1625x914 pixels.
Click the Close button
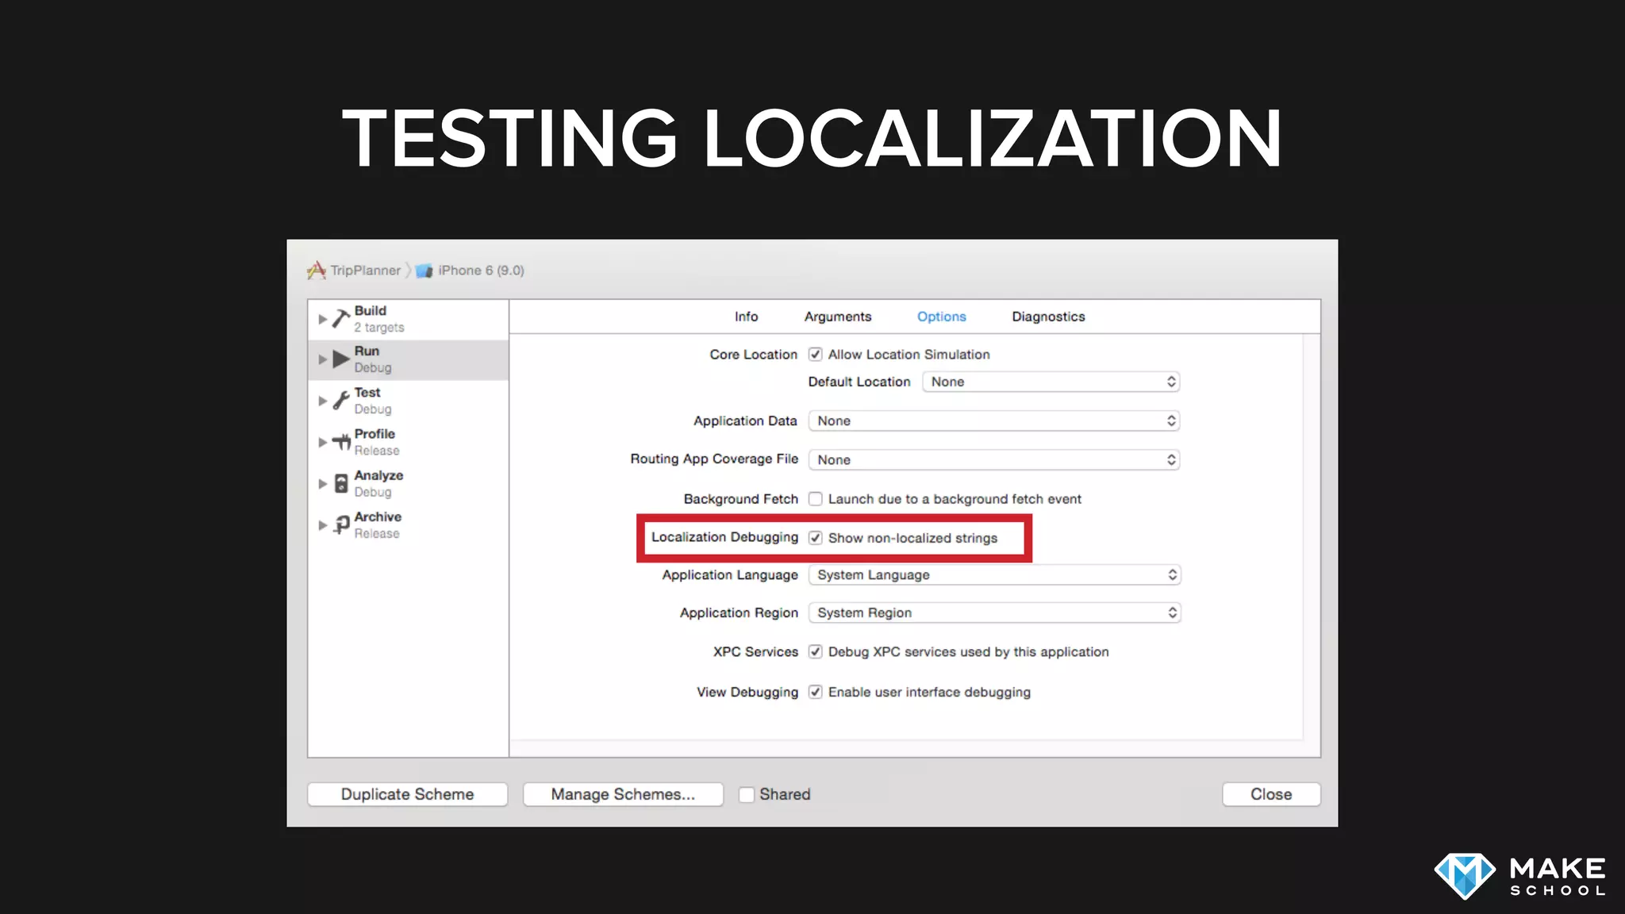pyautogui.click(x=1271, y=794)
